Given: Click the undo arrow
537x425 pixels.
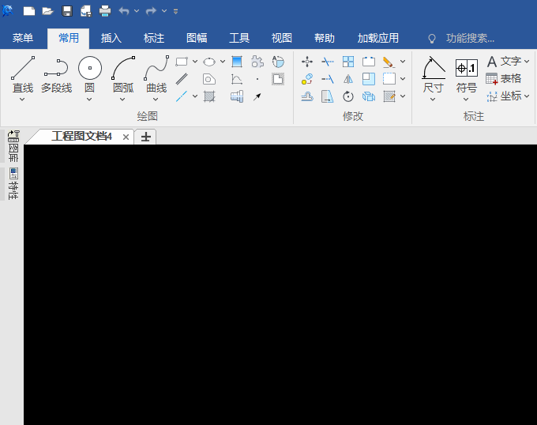Looking at the screenshot, I should coord(124,11).
